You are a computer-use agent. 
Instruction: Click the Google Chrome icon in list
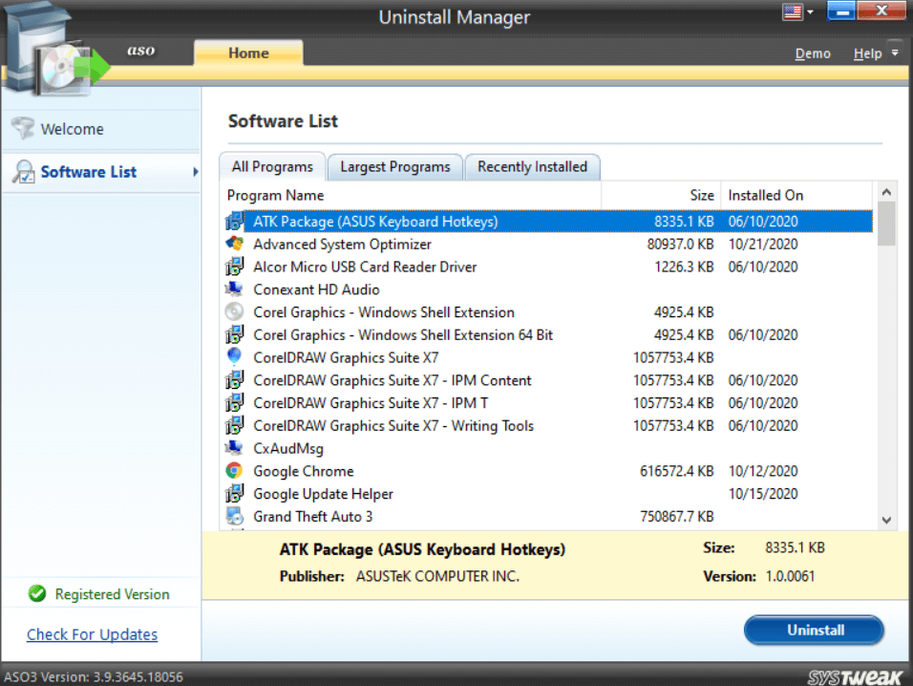(x=234, y=471)
